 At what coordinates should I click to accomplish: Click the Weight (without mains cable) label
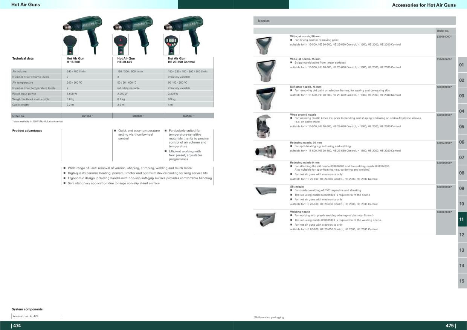31,99
